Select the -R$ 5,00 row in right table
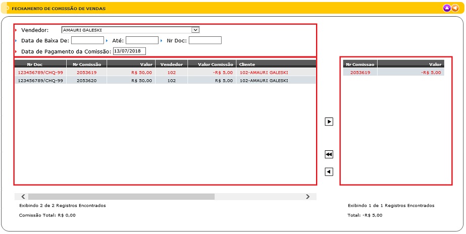Screen dimensions: 466x234 [x=393, y=73]
